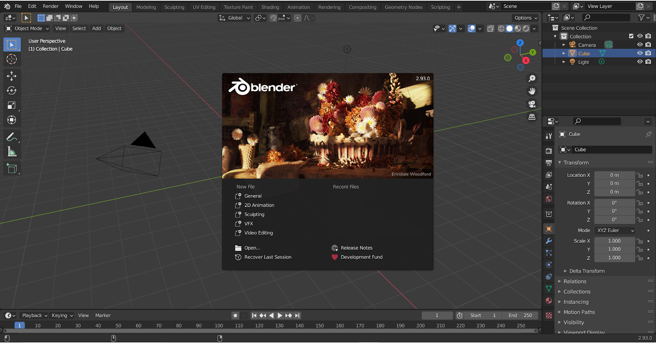Select the Transform tool
This screenshot has height=343, width=656.
point(12,120)
